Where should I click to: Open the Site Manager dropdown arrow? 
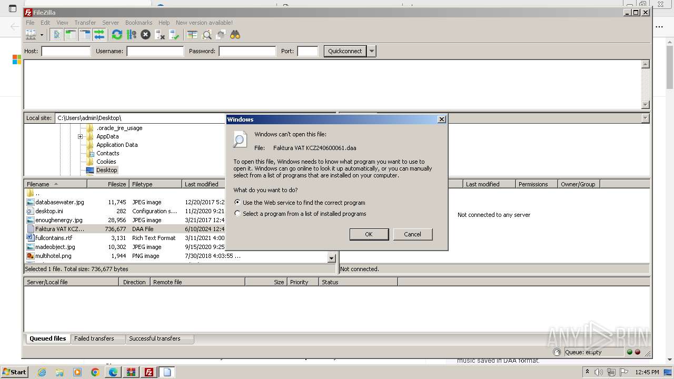(42, 35)
